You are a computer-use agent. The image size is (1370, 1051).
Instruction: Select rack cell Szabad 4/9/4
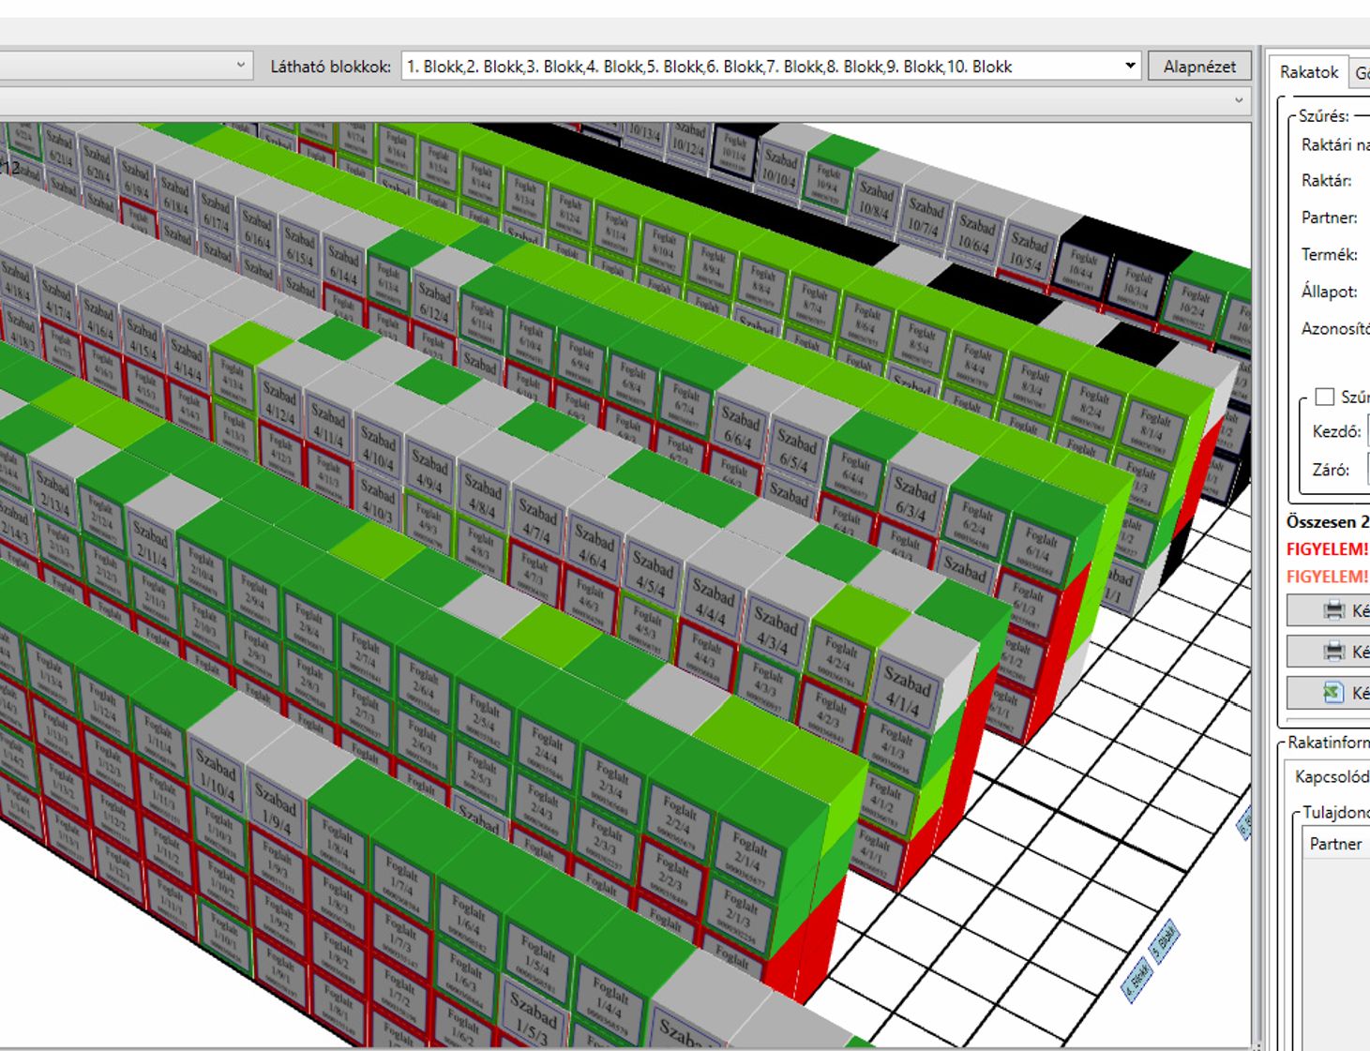(x=429, y=473)
